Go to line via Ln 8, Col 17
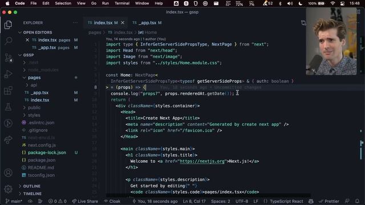 (194, 201)
